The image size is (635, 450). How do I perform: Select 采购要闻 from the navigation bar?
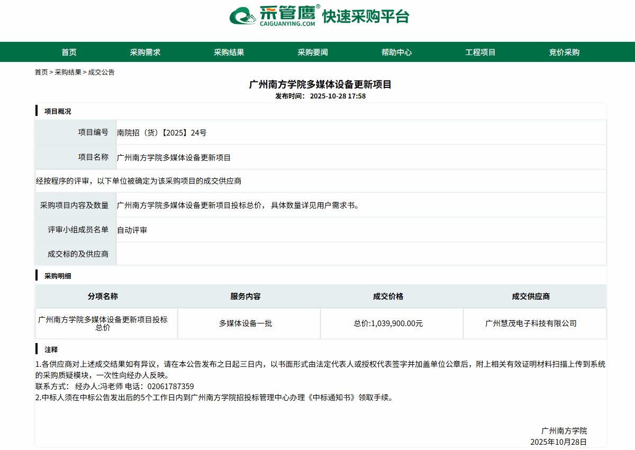312,52
